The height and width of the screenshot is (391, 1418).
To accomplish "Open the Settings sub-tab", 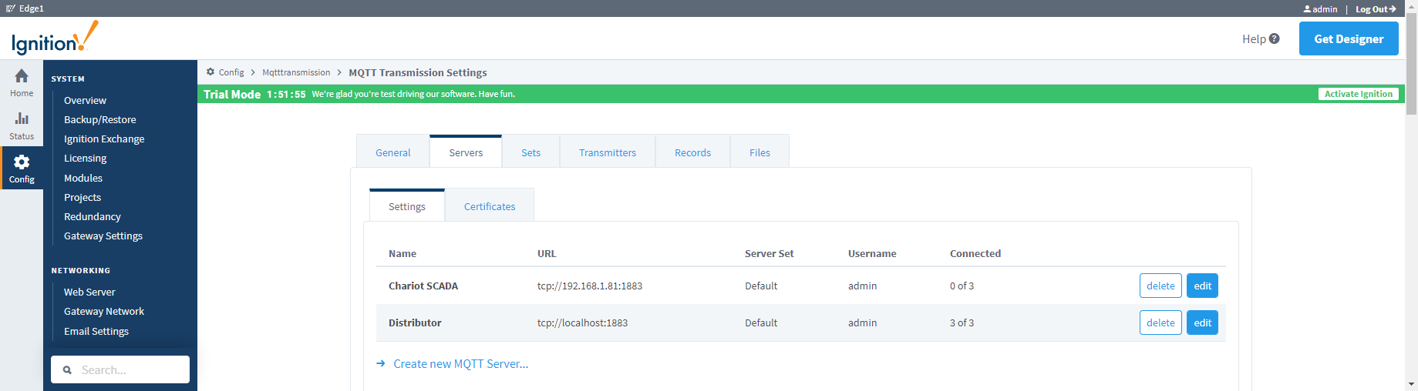I will click(x=407, y=206).
